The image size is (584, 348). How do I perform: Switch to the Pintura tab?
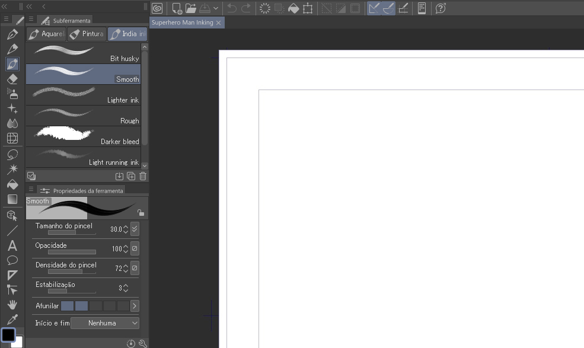[87, 34]
